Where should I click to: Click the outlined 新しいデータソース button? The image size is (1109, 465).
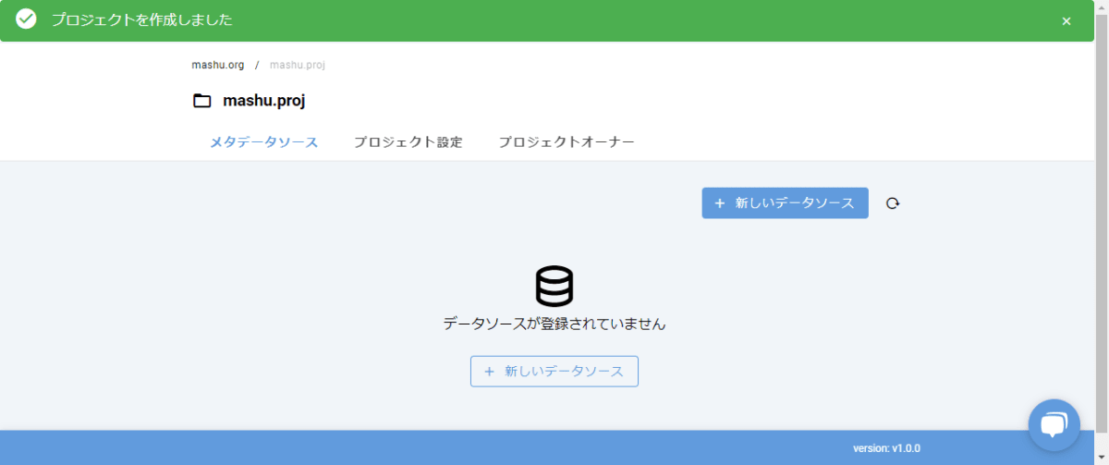[x=554, y=372]
